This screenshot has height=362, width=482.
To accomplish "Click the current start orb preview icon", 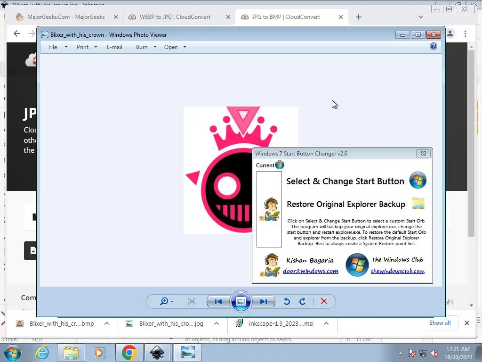I will click(x=280, y=165).
